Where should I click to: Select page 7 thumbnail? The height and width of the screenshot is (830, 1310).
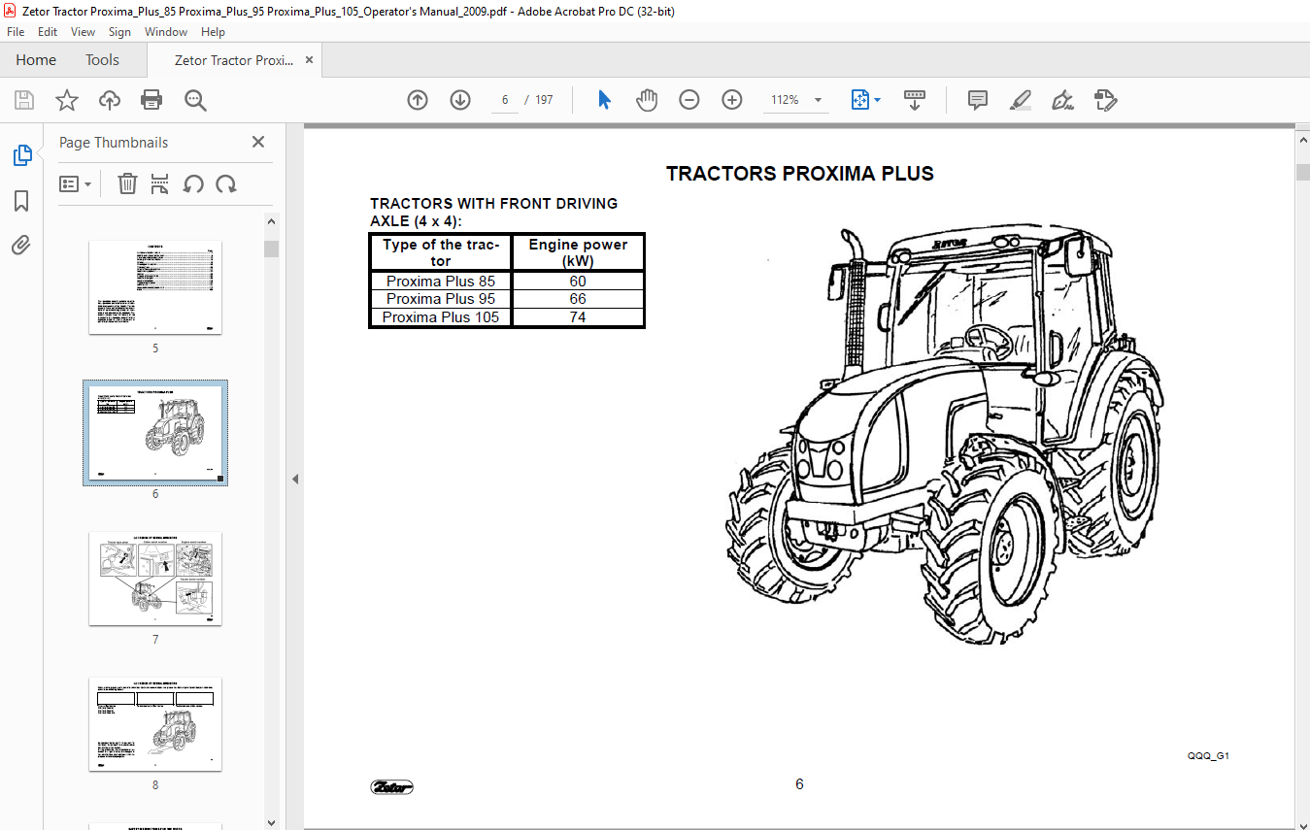[155, 579]
